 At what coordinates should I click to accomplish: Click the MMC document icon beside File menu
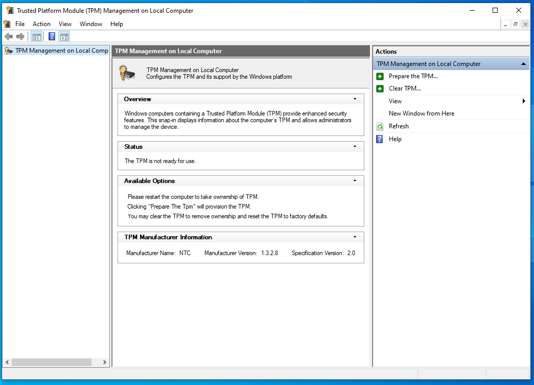pos(7,24)
